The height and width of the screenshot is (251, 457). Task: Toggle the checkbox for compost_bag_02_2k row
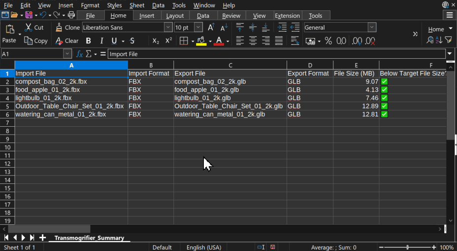coord(385,82)
